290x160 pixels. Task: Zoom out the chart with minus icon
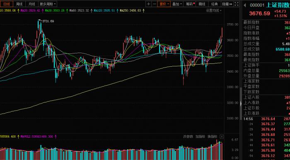[155, 4]
